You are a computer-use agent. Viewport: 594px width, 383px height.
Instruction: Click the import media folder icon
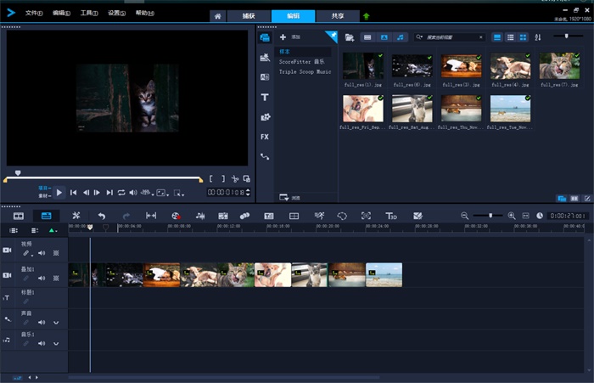(348, 37)
